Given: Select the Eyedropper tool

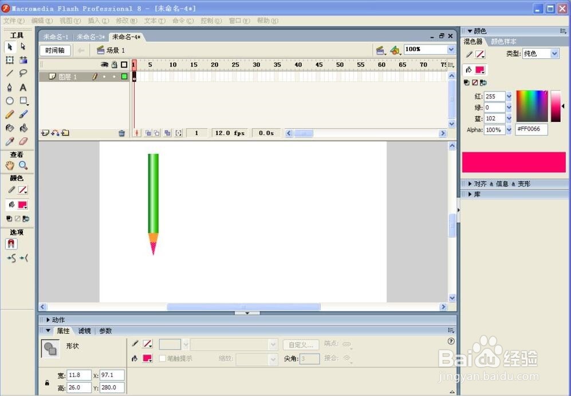Looking at the screenshot, I should point(10,141).
